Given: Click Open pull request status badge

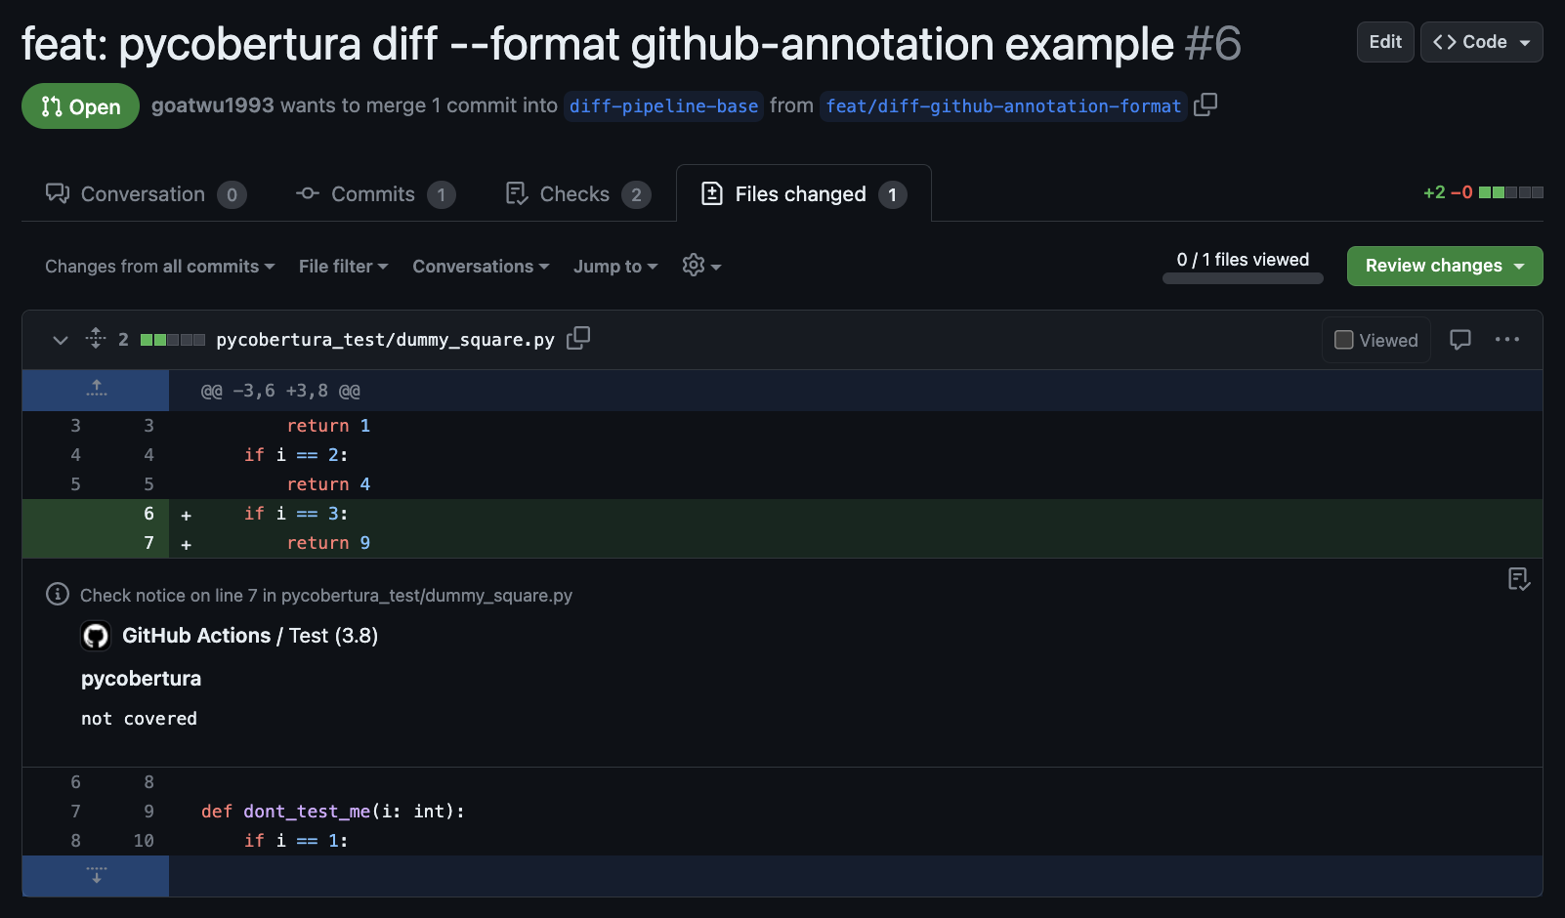Looking at the screenshot, I should pyautogui.click(x=80, y=106).
